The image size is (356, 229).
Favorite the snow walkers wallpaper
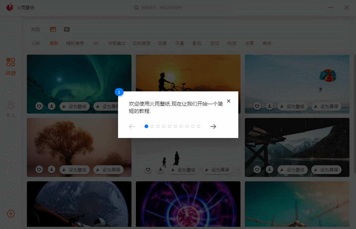[148, 170]
